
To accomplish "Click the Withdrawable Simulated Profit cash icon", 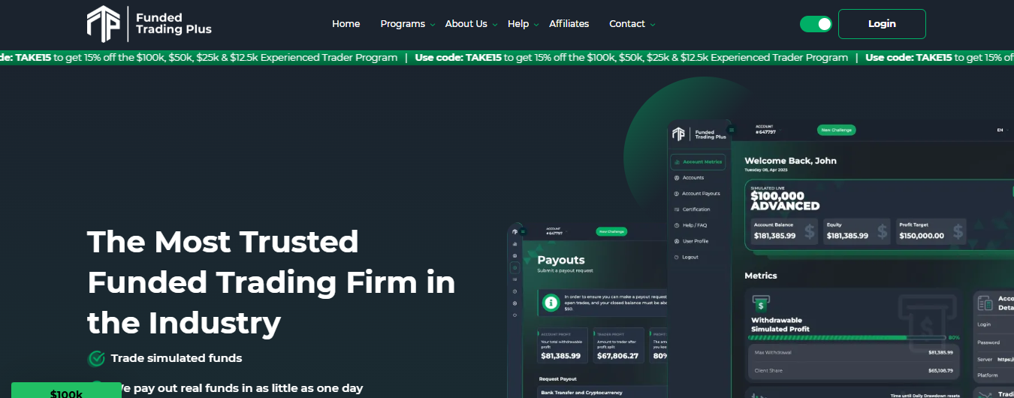I will pos(761,303).
